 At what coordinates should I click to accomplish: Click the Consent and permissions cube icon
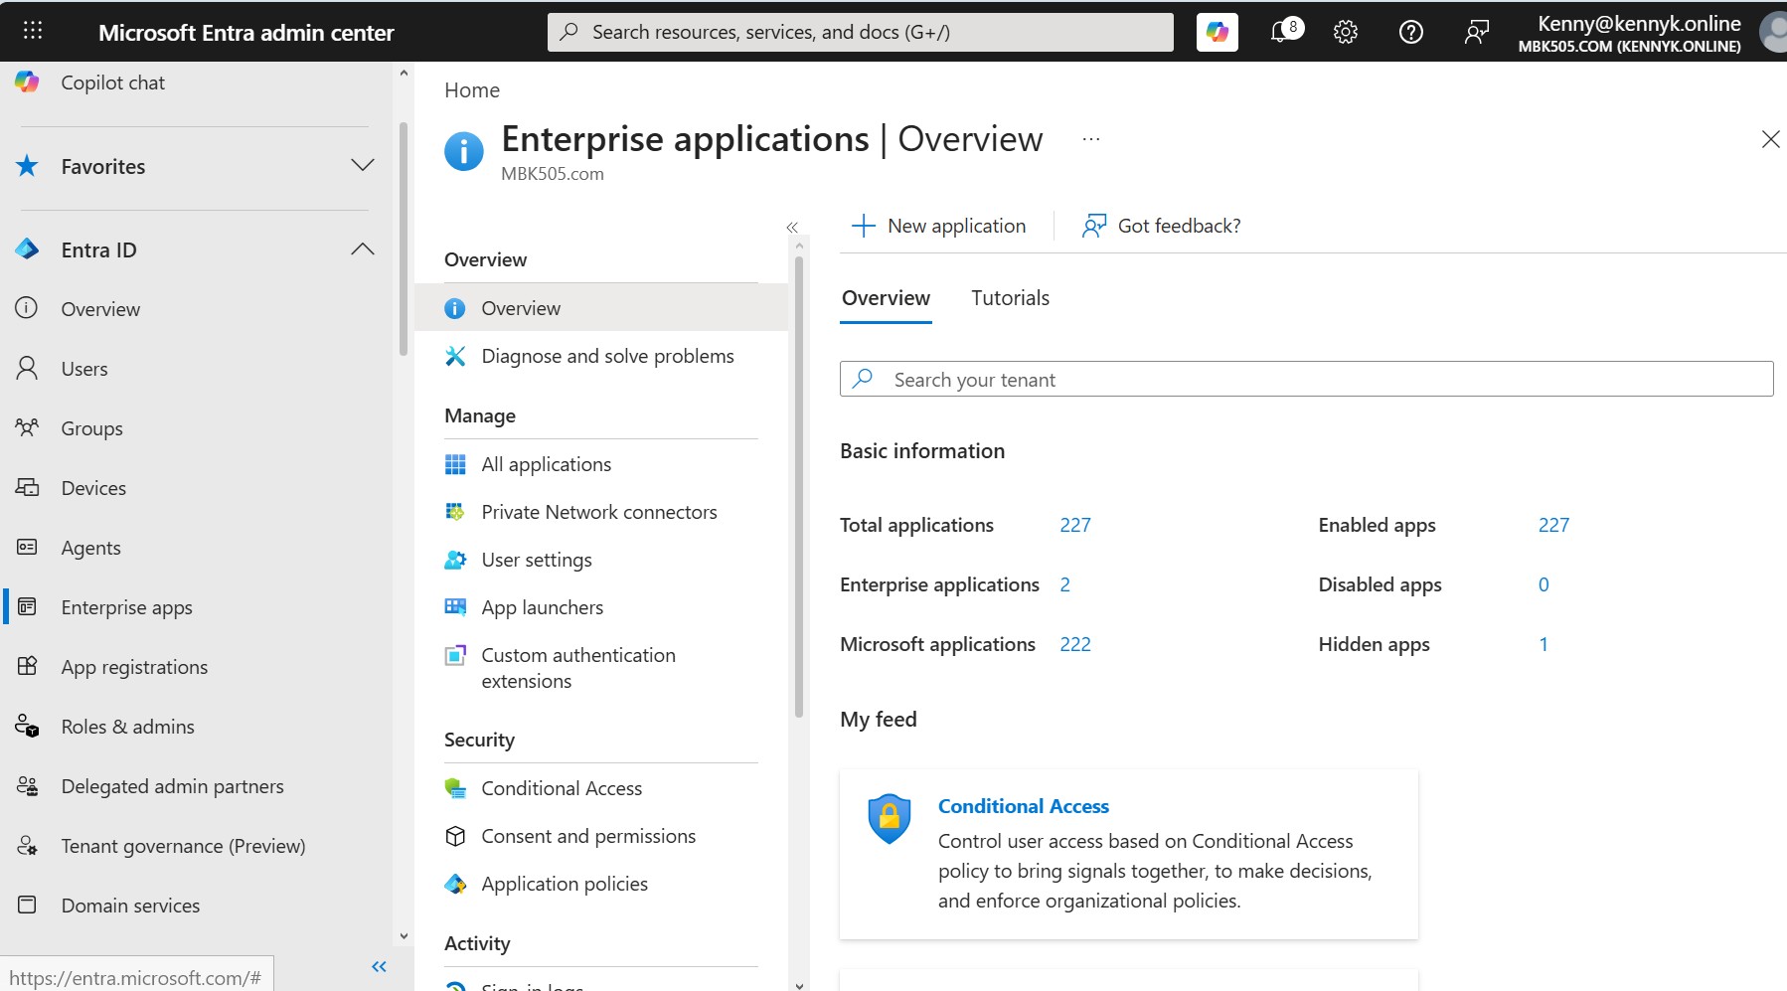pyautogui.click(x=455, y=836)
